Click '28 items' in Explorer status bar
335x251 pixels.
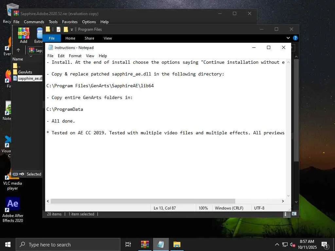point(54,214)
